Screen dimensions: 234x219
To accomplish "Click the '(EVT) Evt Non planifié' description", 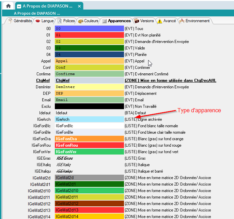I will pos(142,35).
